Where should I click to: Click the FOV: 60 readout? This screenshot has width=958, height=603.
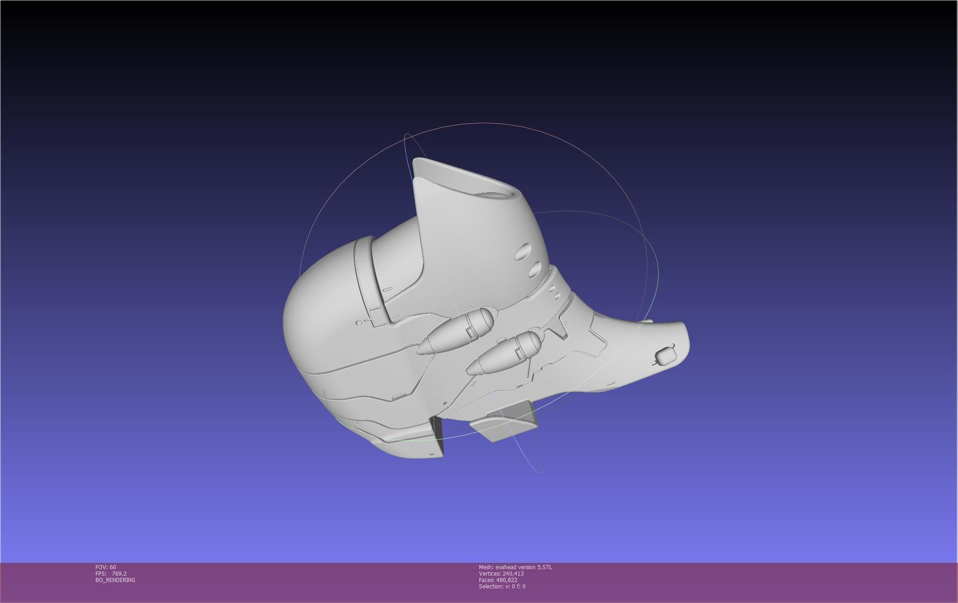[x=106, y=567]
